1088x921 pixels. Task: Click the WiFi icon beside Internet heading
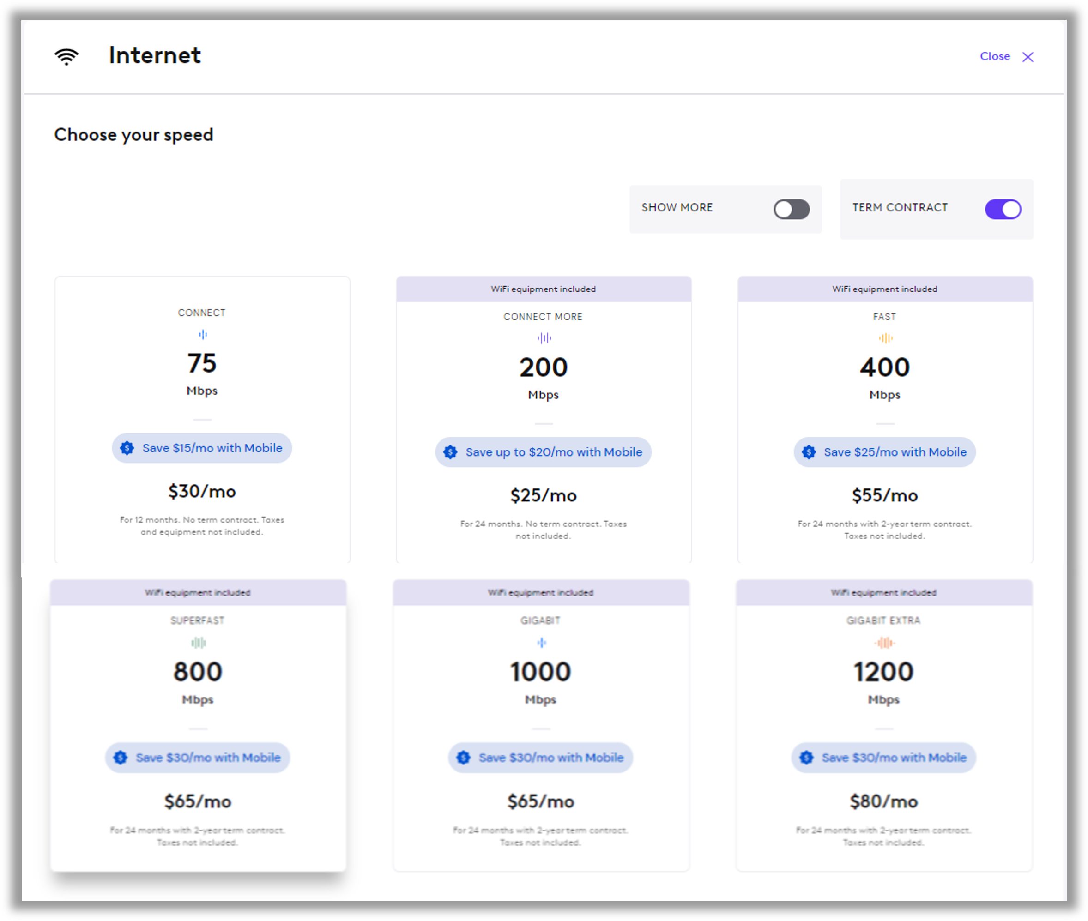(66, 56)
